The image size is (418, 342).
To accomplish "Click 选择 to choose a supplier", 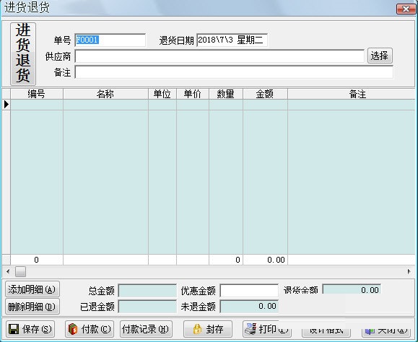I will 380,56.
